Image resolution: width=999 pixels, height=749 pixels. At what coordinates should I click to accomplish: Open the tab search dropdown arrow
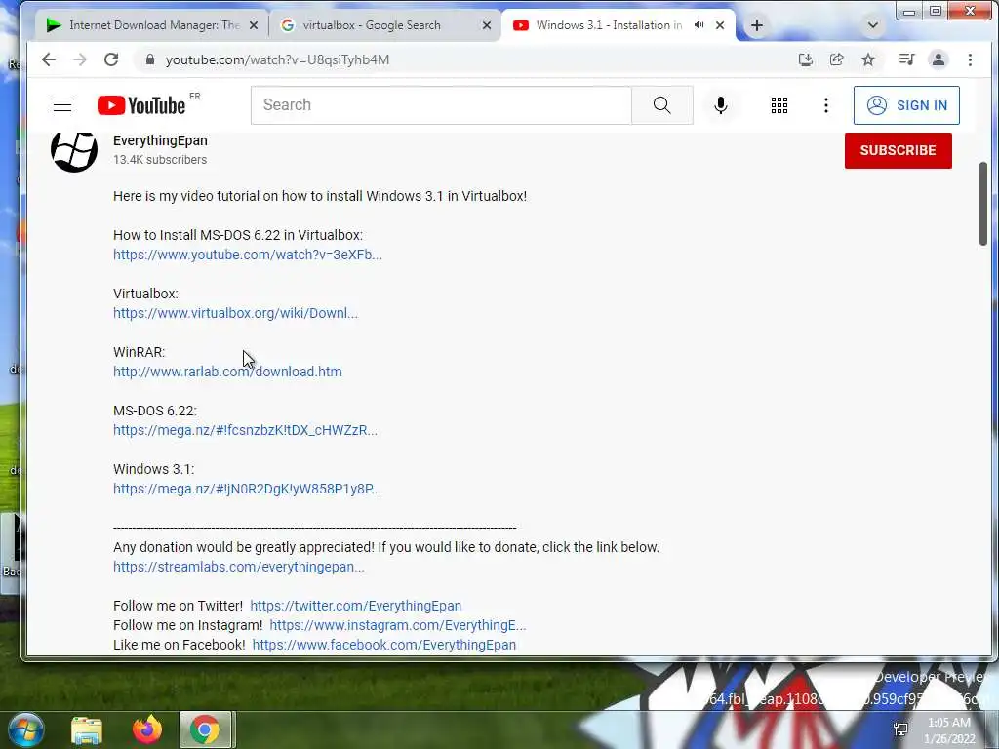click(873, 25)
